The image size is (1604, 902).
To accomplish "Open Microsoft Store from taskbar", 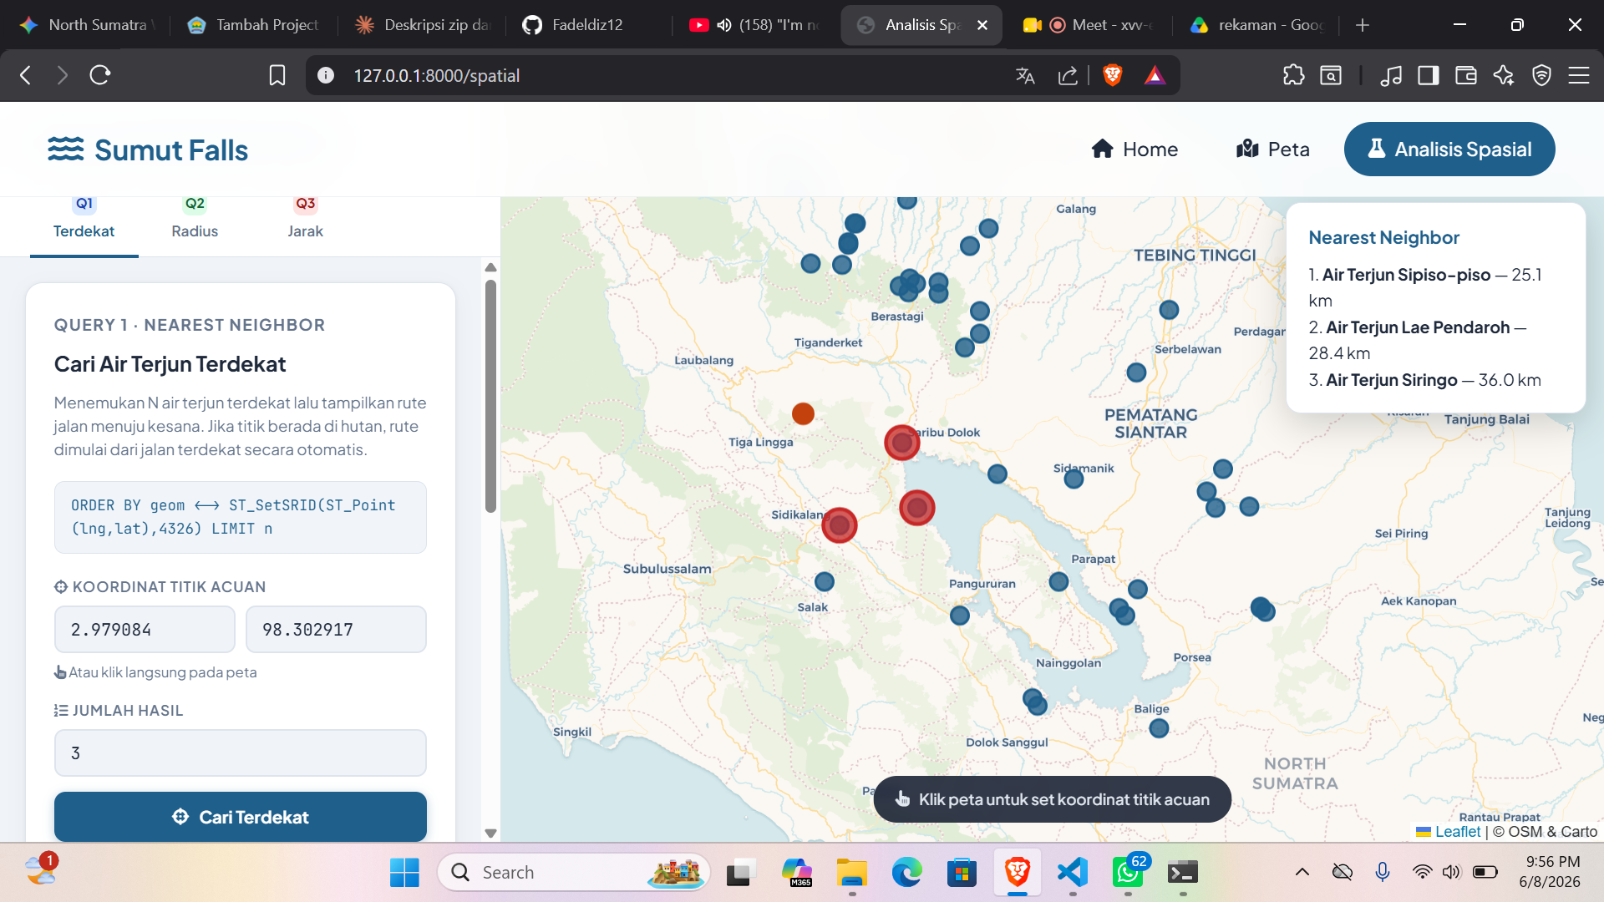I will coord(962,873).
